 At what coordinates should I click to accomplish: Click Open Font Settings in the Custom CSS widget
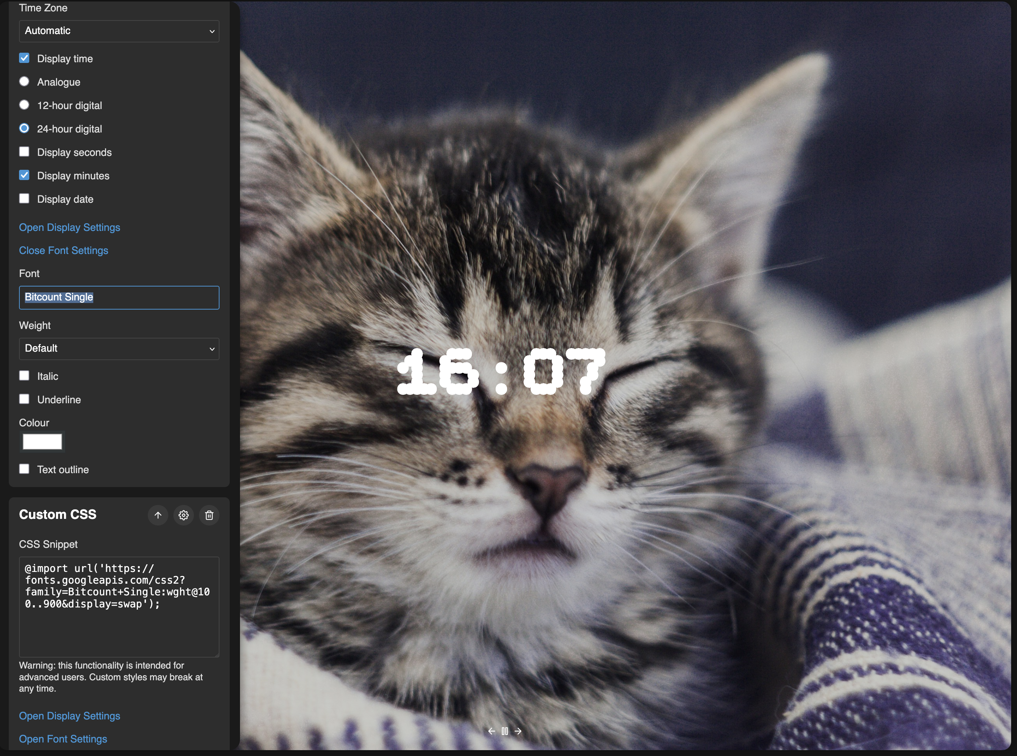coord(63,738)
